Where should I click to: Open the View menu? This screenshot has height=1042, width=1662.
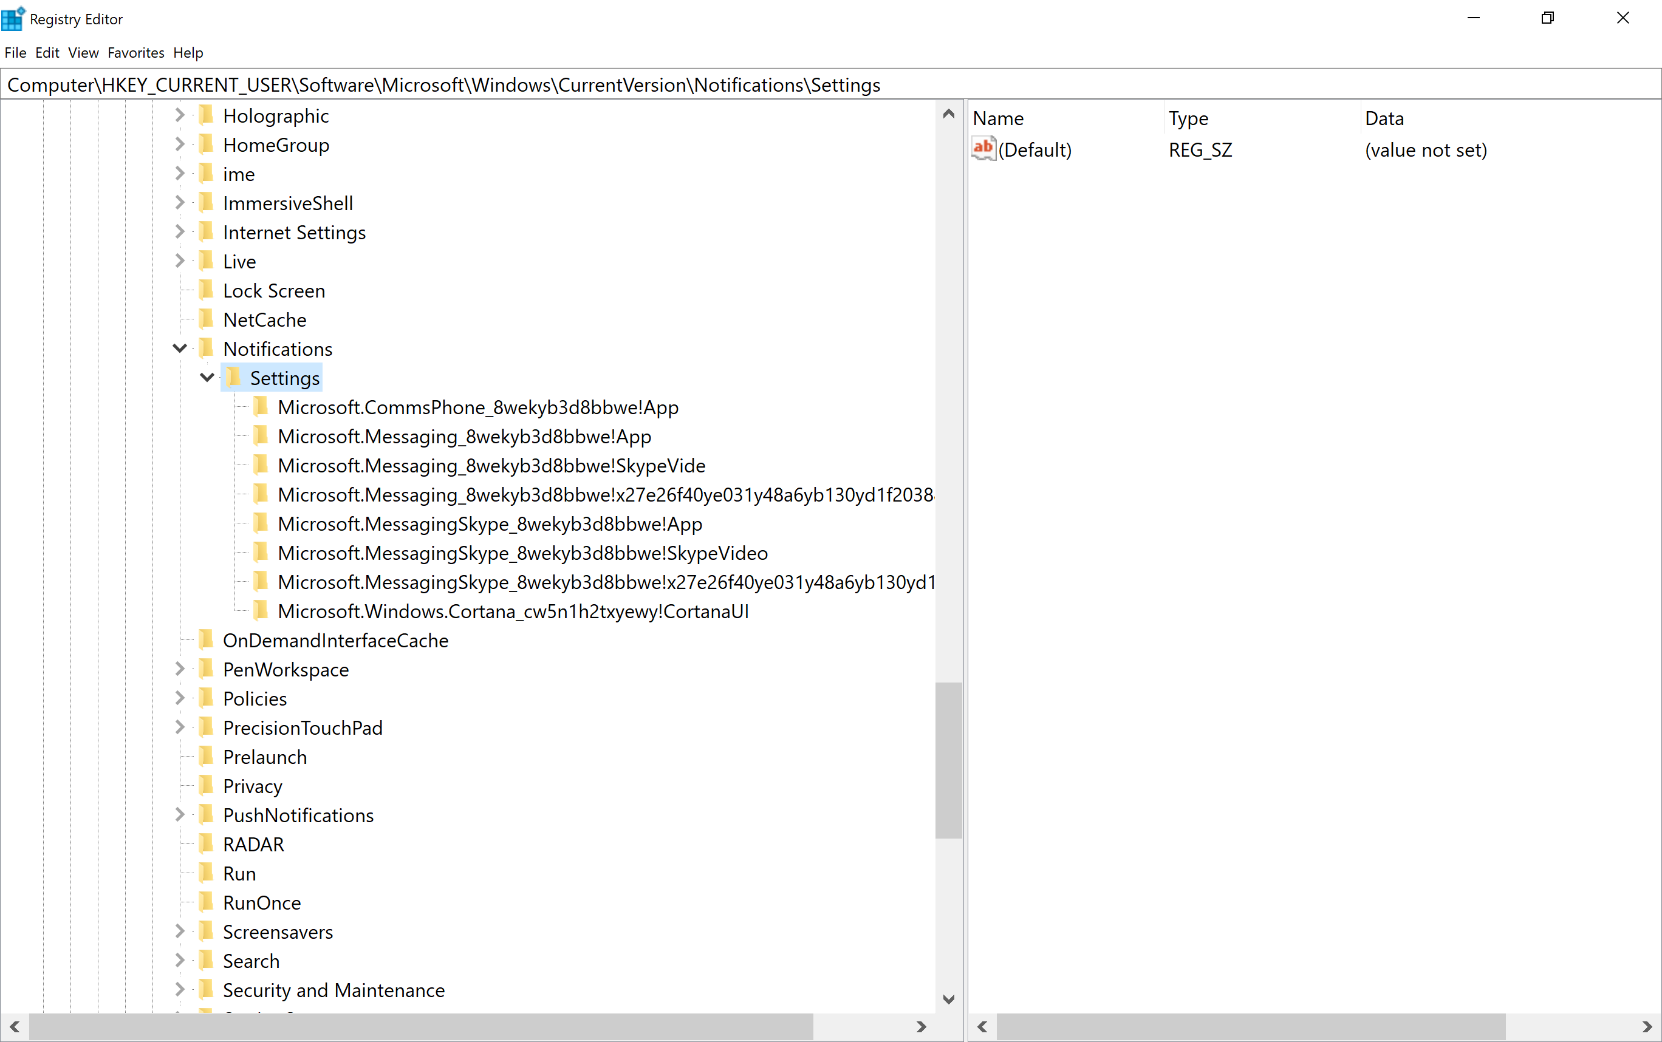(83, 52)
